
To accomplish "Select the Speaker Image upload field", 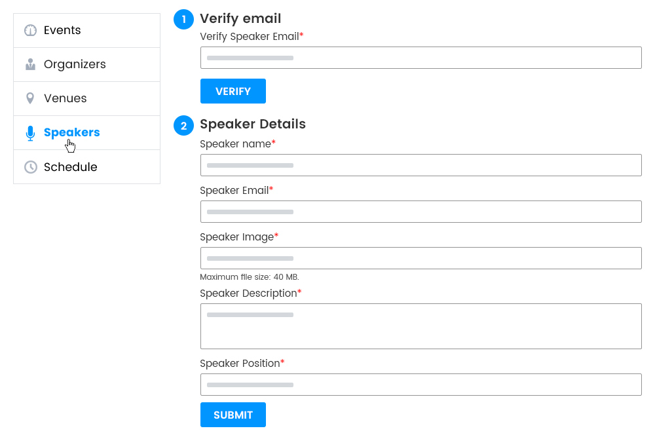I will pos(421,257).
